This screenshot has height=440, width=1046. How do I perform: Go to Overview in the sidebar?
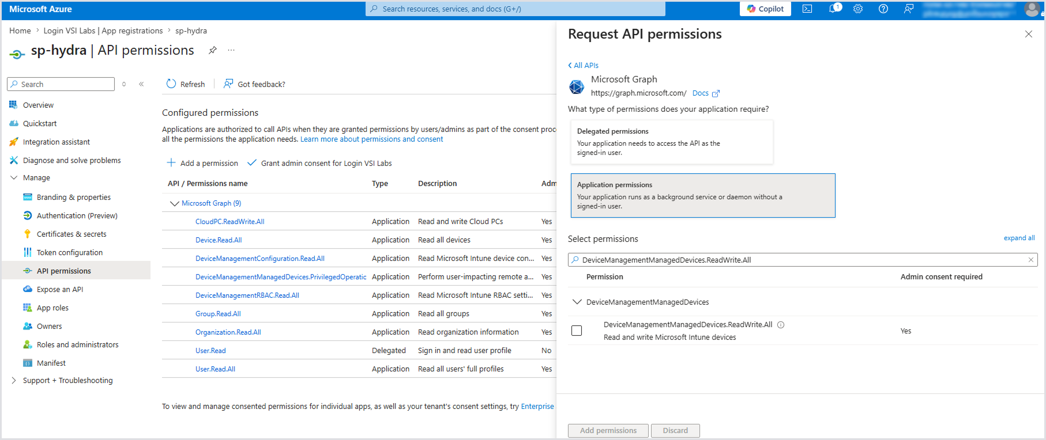tap(38, 105)
